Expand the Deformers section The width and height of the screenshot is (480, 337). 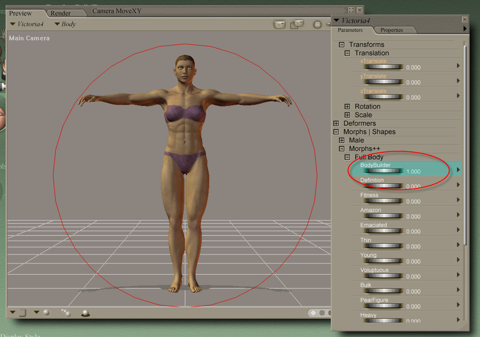coord(336,123)
